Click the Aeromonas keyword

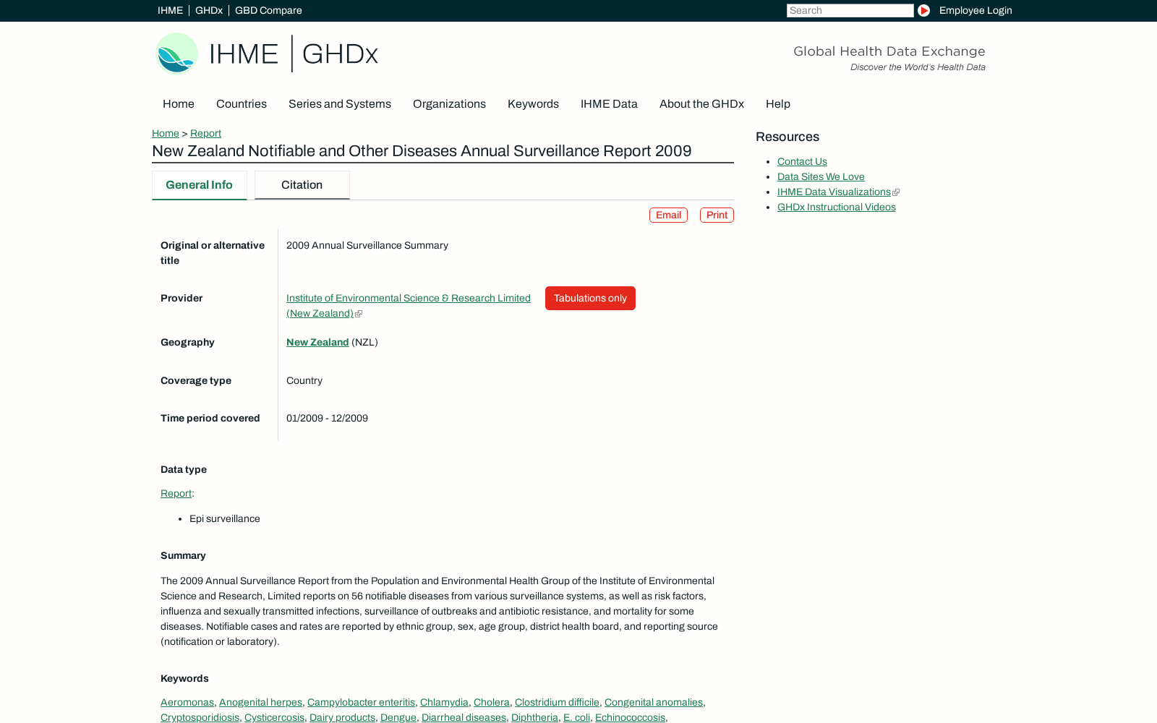(x=187, y=703)
